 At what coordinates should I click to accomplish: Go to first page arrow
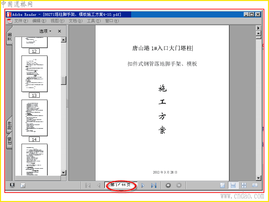pos(88,186)
